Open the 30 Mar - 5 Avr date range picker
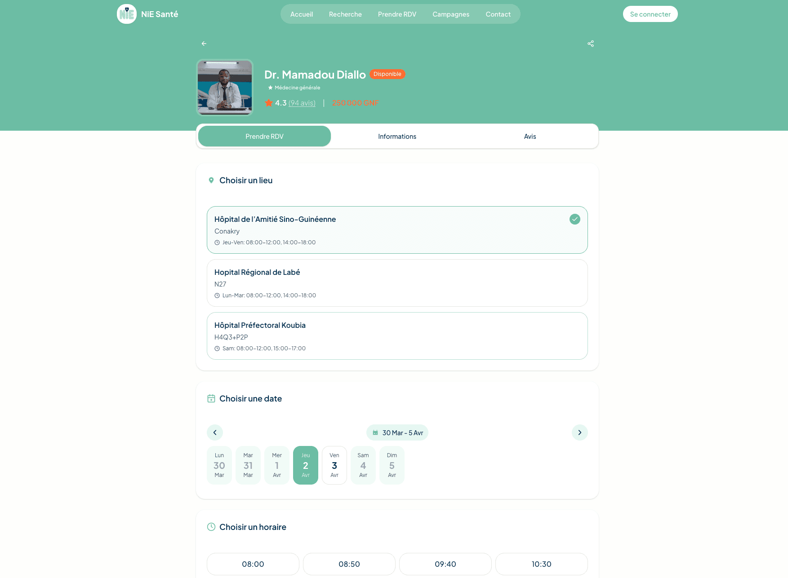This screenshot has width=788, height=578. pyautogui.click(x=397, y=432)
